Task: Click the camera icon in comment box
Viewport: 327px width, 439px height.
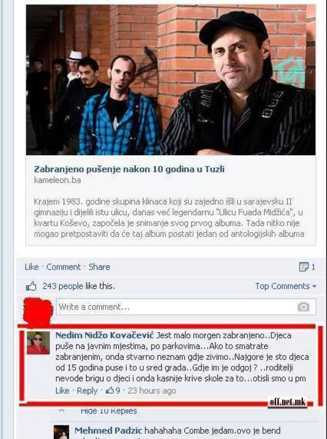Action: [x=303, y=307]
